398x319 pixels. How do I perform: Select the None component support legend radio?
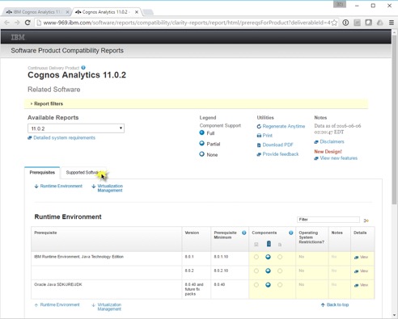[201, 154]
